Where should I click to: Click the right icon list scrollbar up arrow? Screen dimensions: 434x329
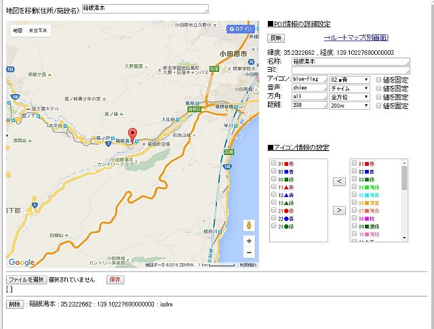click(x=404, y=163)
